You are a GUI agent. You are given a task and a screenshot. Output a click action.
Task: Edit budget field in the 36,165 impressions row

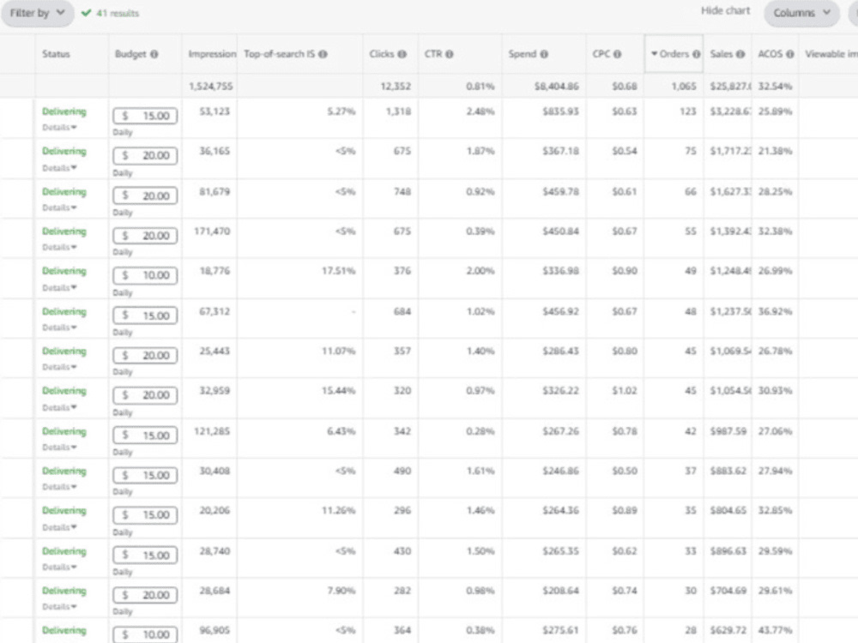(x=145, y=156)
